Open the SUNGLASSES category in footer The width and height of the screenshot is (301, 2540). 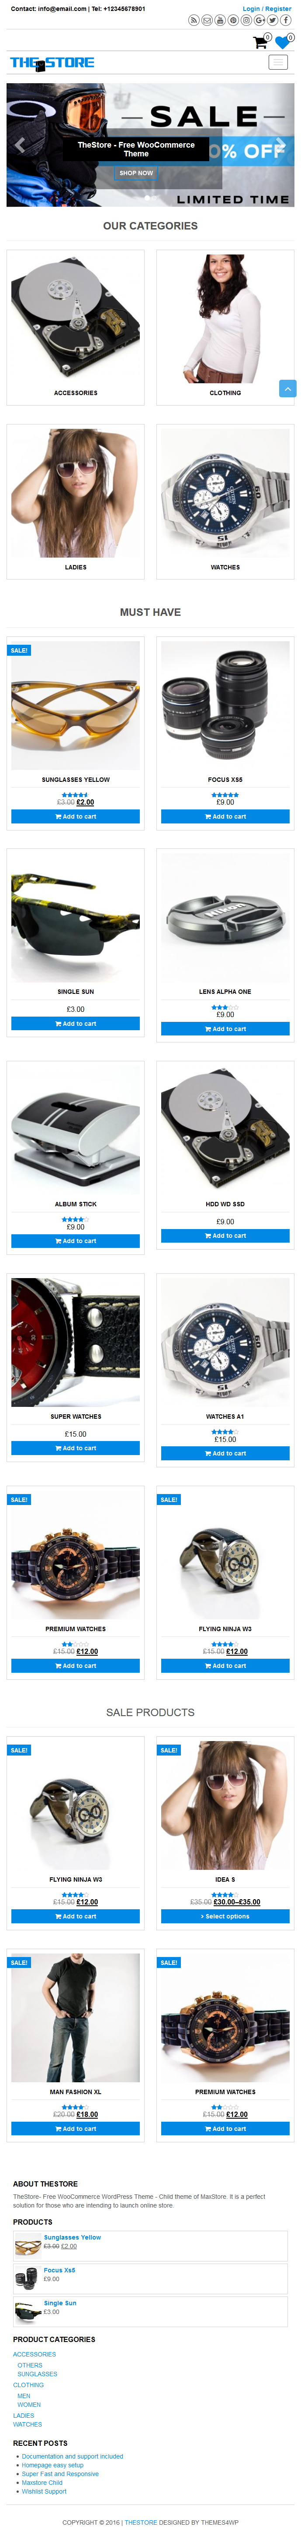pyautogui.click(x=38, y=2374)
